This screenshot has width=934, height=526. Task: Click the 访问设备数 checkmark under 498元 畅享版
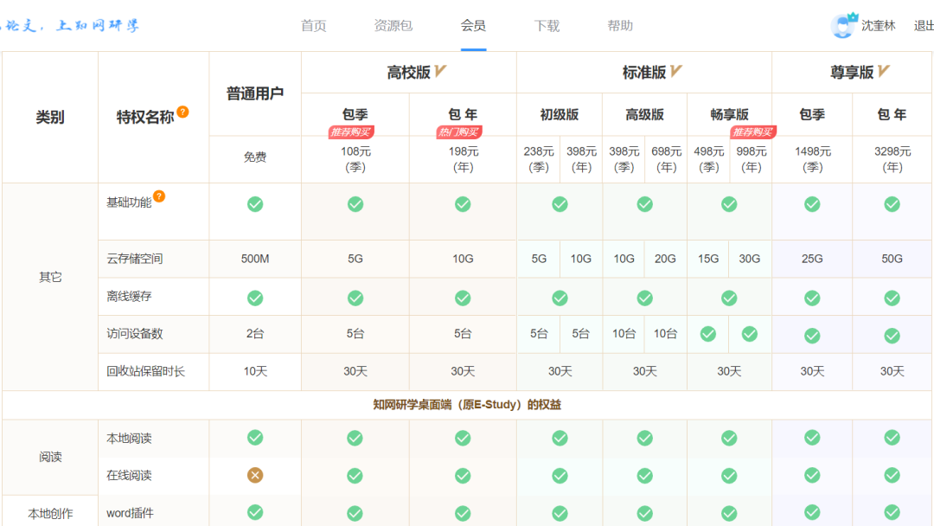coord(707,334)
